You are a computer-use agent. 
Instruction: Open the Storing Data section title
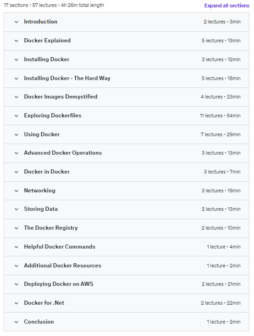pyautogui.click(x=40, y=209)
